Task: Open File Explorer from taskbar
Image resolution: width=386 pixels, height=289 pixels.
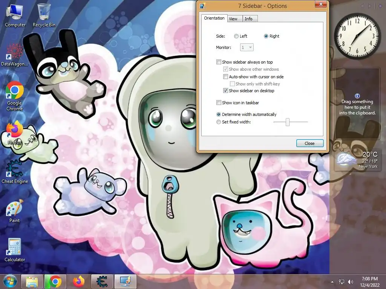Action: click(32, 281)
